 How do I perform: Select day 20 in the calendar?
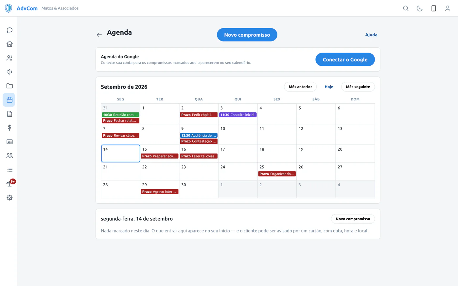point(355,154)
